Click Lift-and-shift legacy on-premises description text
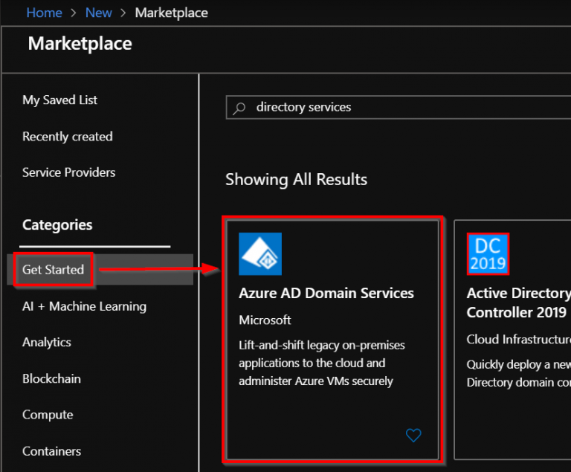This screenshot has height=472, width=571. click(x=321, y=363)
